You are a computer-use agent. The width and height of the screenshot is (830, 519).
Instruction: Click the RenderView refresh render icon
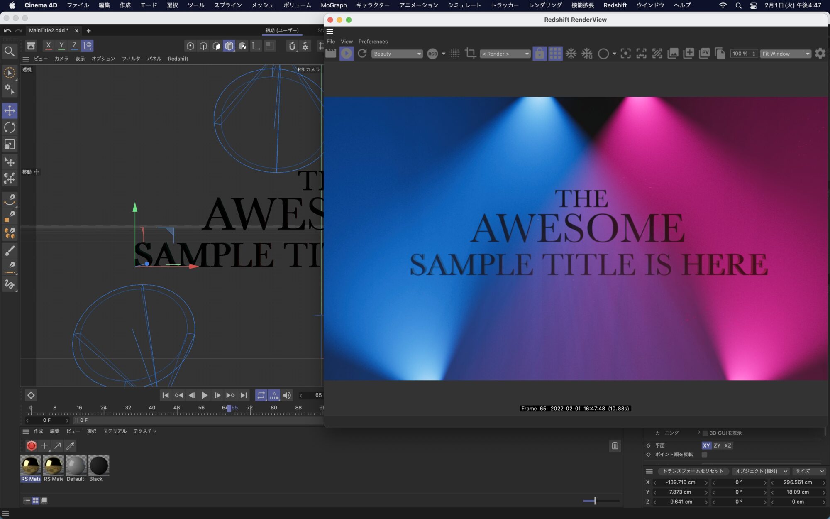(362, 54)
